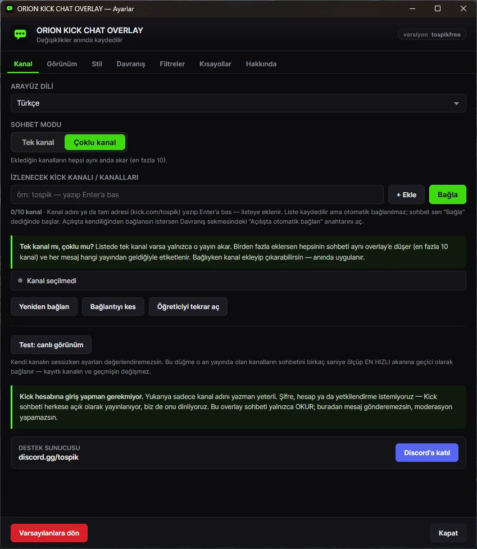Switch to the Kısayollar tab
Image resolution: width=477 pixels, height=549 pixels.
tap(215, 64)
